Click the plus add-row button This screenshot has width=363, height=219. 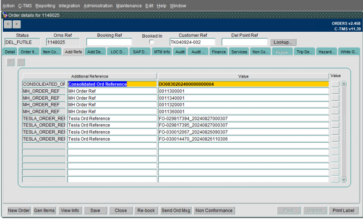10,62
